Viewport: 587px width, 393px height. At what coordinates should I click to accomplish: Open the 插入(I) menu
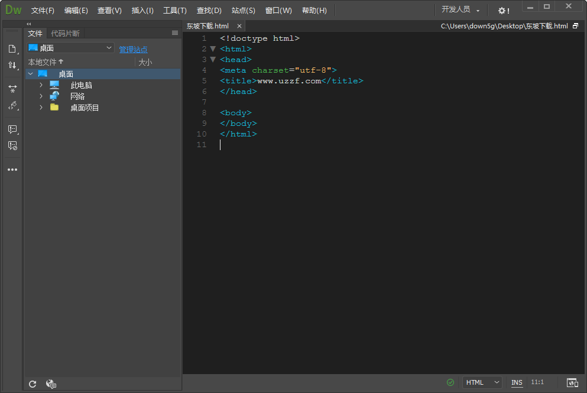[x=142, y=11]
